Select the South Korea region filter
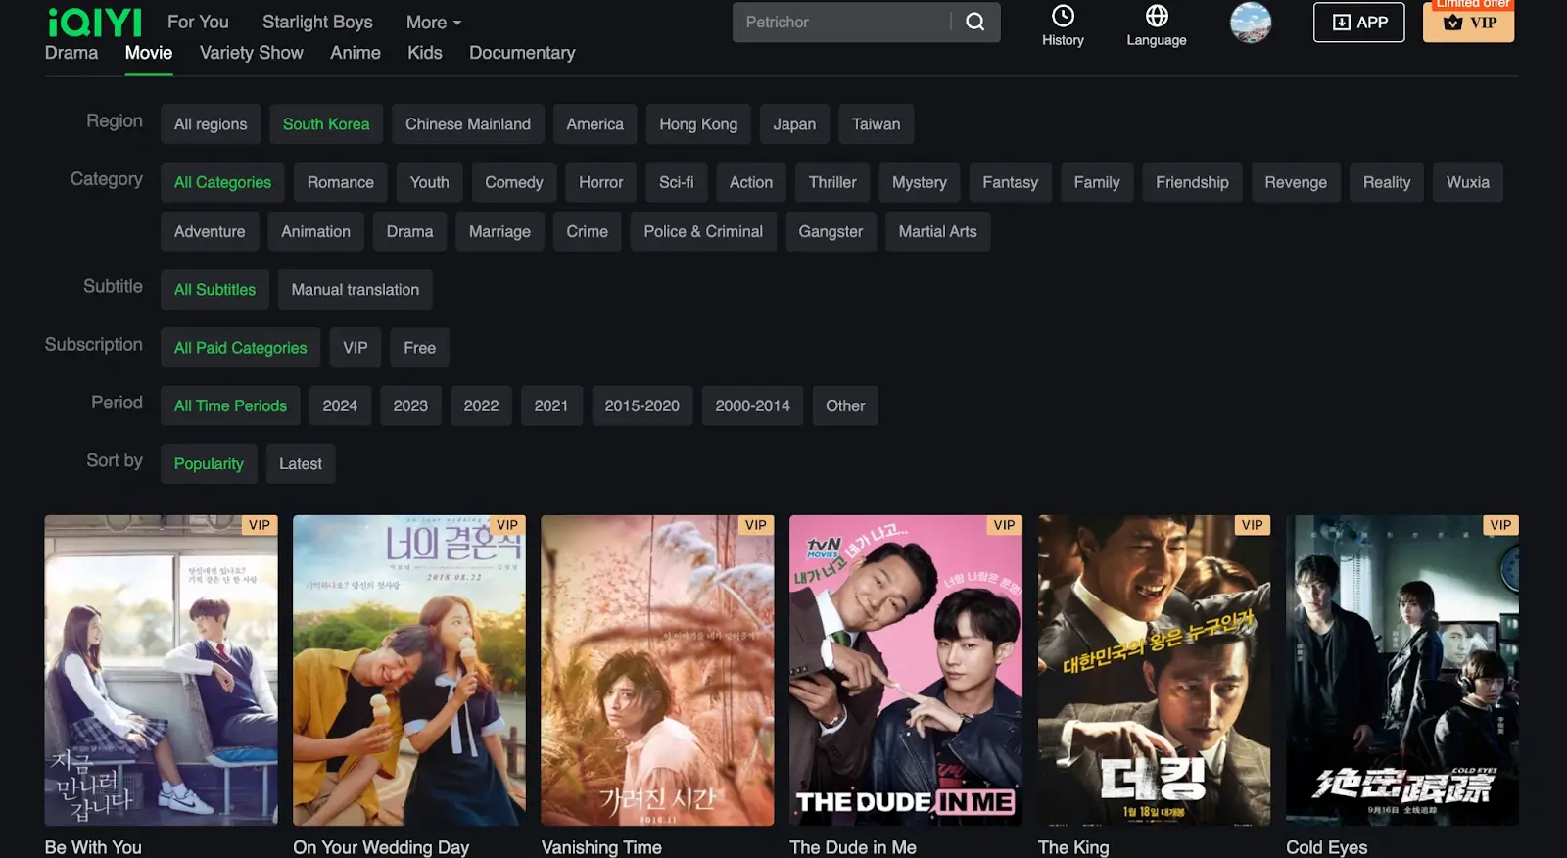 point(326,124)
